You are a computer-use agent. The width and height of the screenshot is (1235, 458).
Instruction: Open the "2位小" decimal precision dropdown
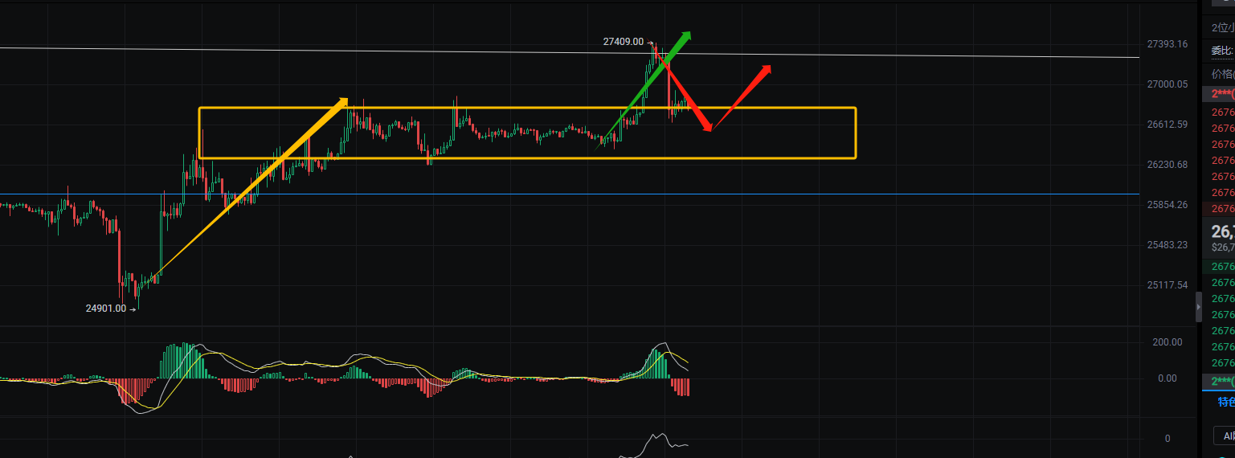[1223, 28]
